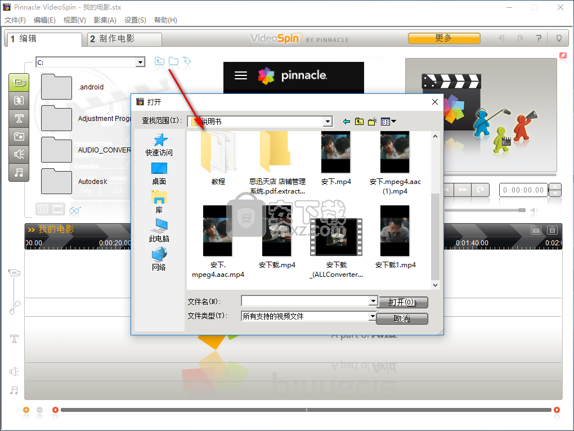The width and height of the screenshot is (574, 431).
Task: Click the 取消 cancel button
Action: (x=402, y=318)
